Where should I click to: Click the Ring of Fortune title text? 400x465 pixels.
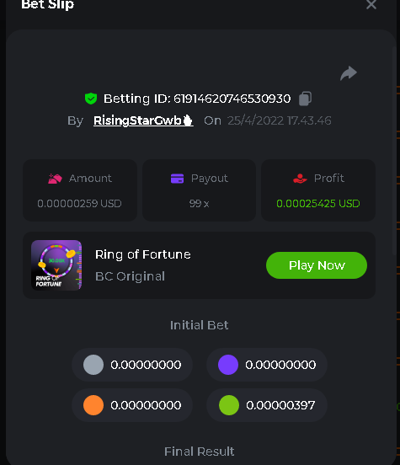coord(143,254)
